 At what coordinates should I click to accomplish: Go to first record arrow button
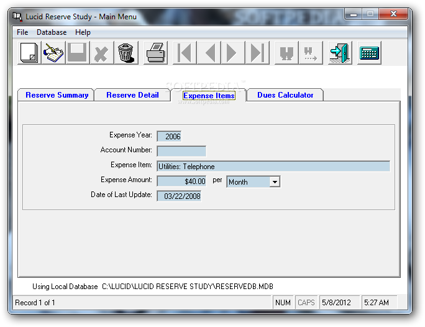185,53
